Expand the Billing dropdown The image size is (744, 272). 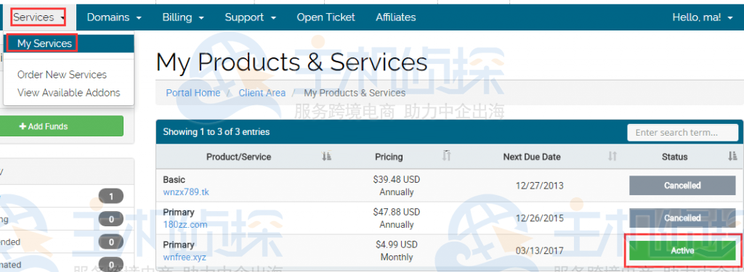coord(183,17)
